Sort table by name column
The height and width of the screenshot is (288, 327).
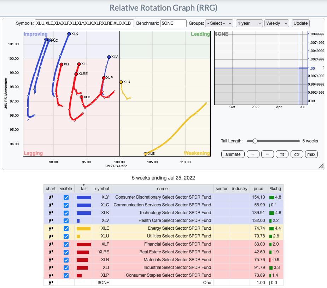pyautogui.click(x=162, y=189)
